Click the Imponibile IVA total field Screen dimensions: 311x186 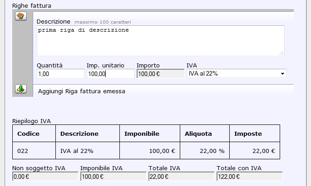click(x=113, y=176)
